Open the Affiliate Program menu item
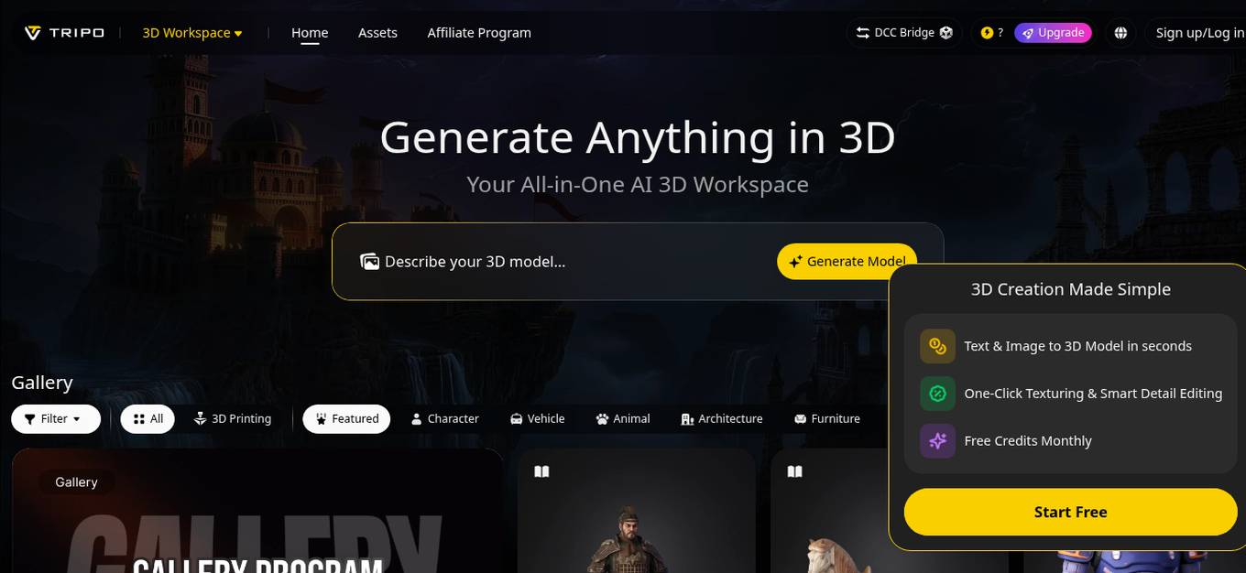The height and width of the screenshot is (573, 1246). [x=478, y=32]
